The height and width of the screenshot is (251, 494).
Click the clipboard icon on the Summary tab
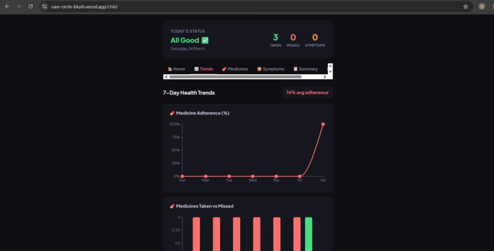click(x=295, y=69)
